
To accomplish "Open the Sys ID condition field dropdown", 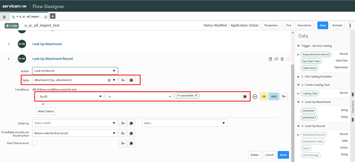I will coord(71,97).
